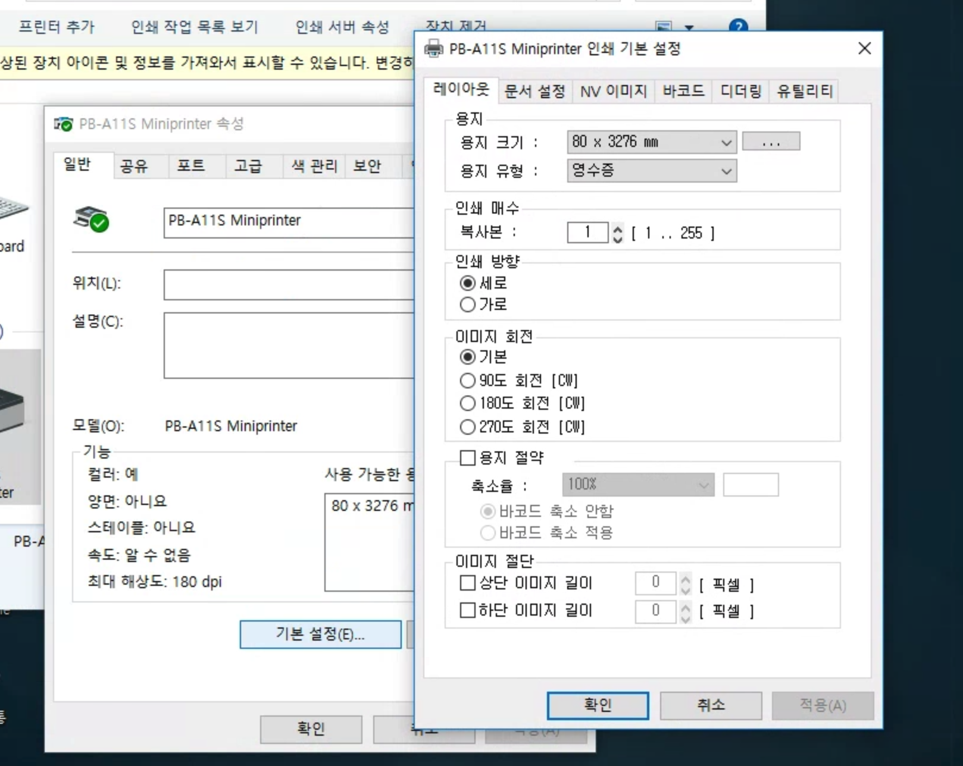Select the "80 x 3276 m" available paper entry
The height and width of the screenshot is (766, 963).
click(373, 506)
